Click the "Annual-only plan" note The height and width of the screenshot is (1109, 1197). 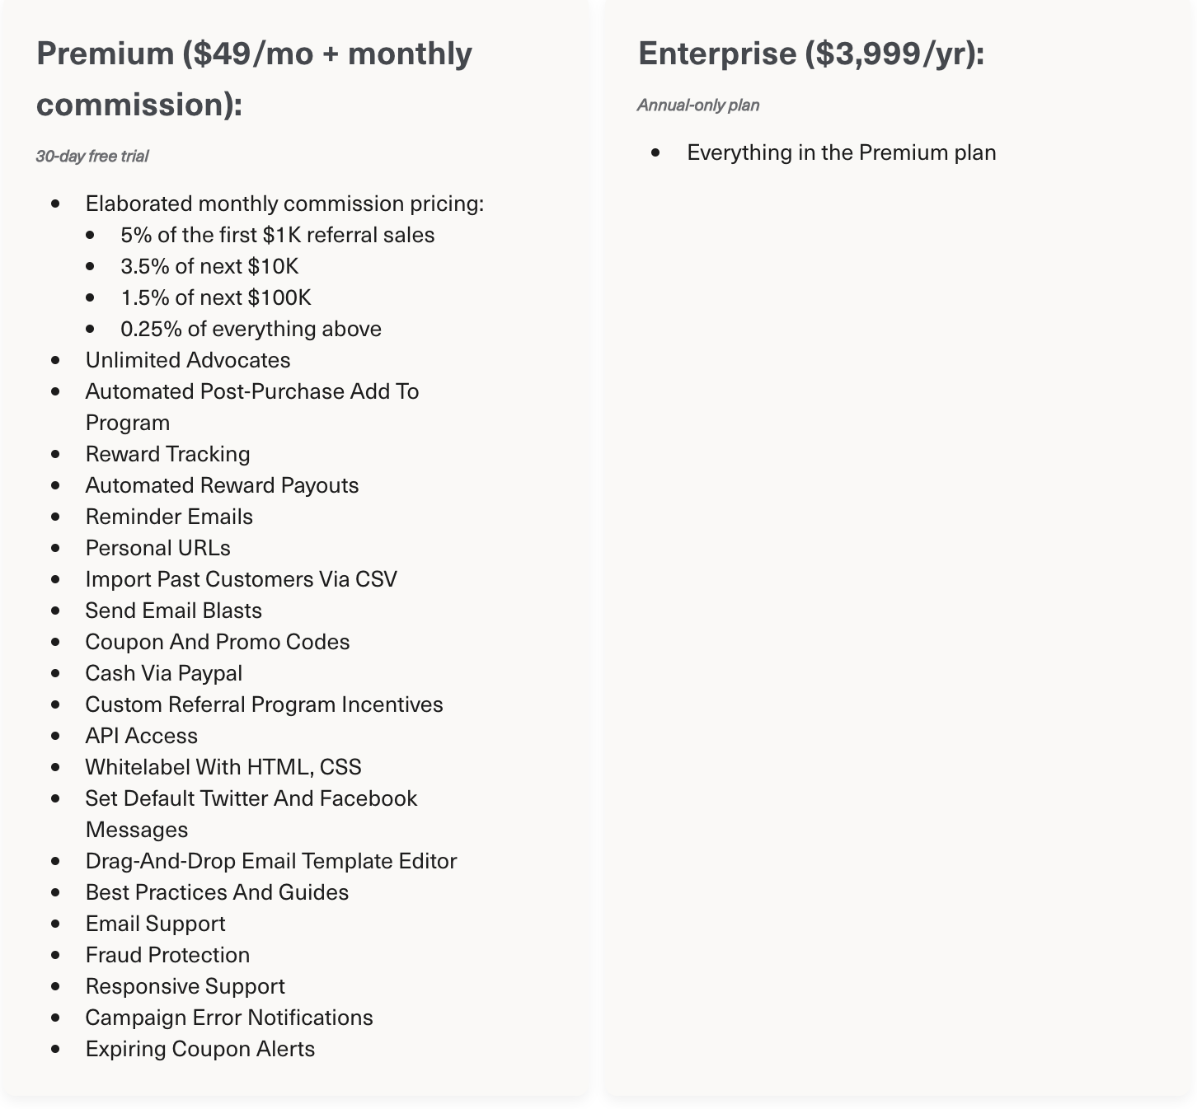tap(698, 105)
